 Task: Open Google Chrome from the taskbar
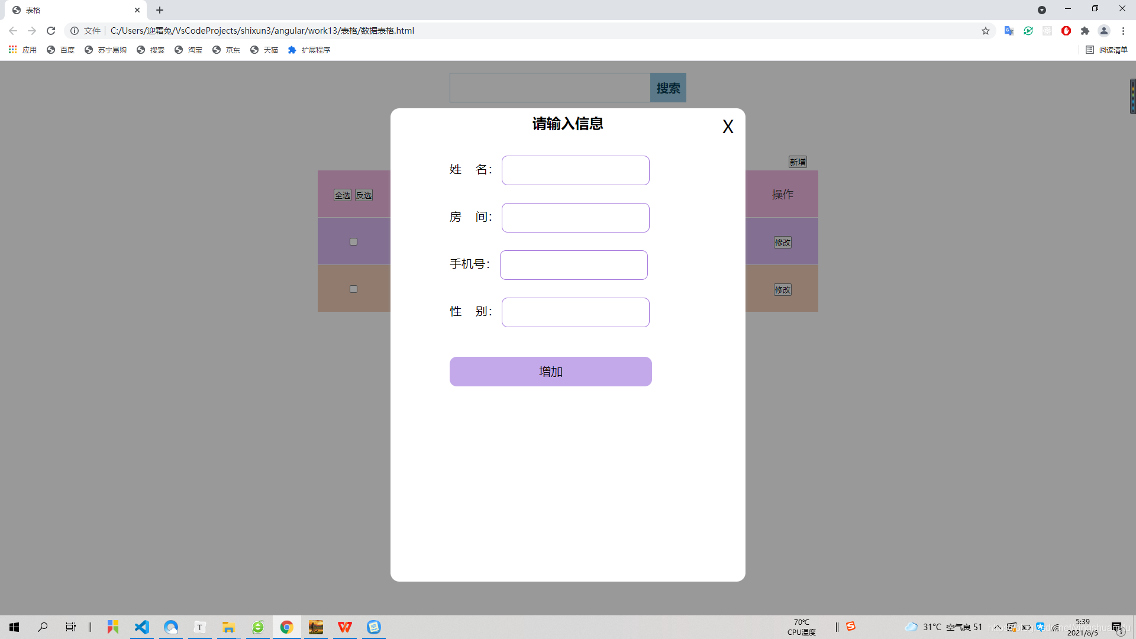286,627
